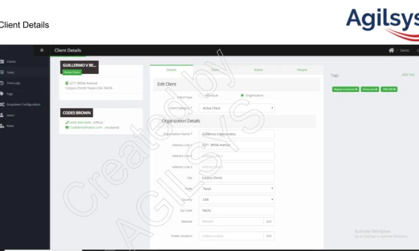Switch to the Tasks tab
Screen dimensions: 419x251
215,70
